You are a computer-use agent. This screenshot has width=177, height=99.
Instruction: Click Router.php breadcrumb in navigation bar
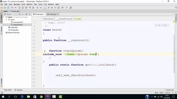(15, 11)
